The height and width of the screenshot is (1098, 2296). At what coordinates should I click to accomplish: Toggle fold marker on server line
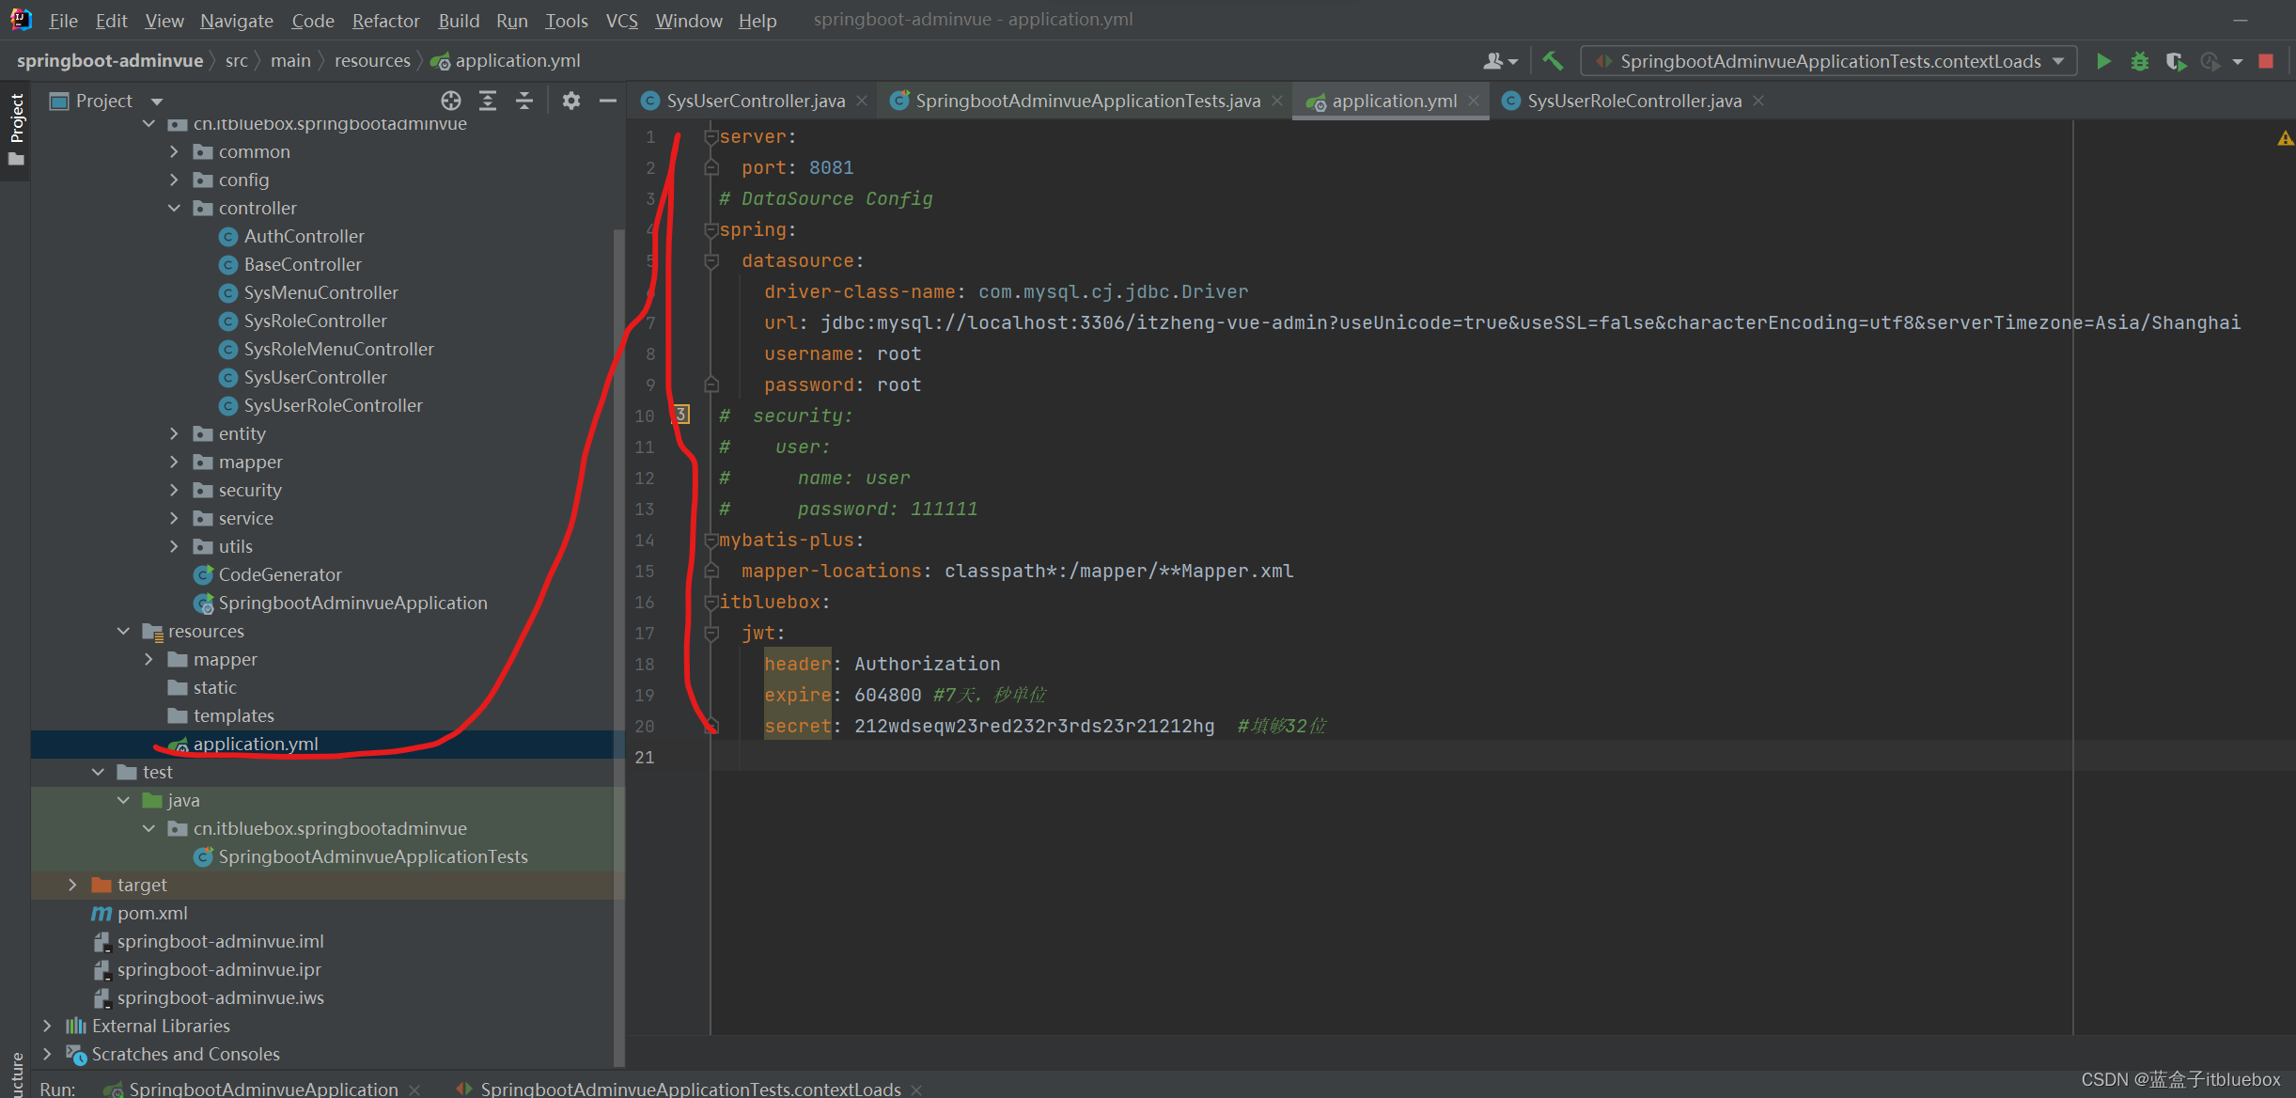[x=711, y=137]
